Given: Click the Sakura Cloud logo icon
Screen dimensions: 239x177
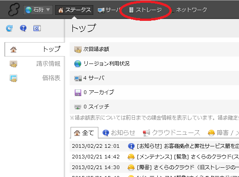Looking at the screenshot, I should (x=14, y=10).
